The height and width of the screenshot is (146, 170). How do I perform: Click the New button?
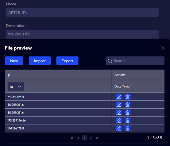14,61
